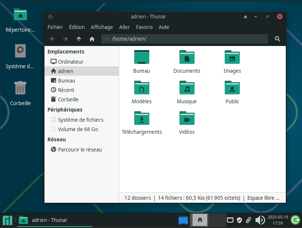
Task: Open the Édition menu
Action: click(77, 27)
